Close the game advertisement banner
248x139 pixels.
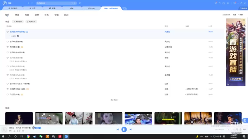pos(244,20)
